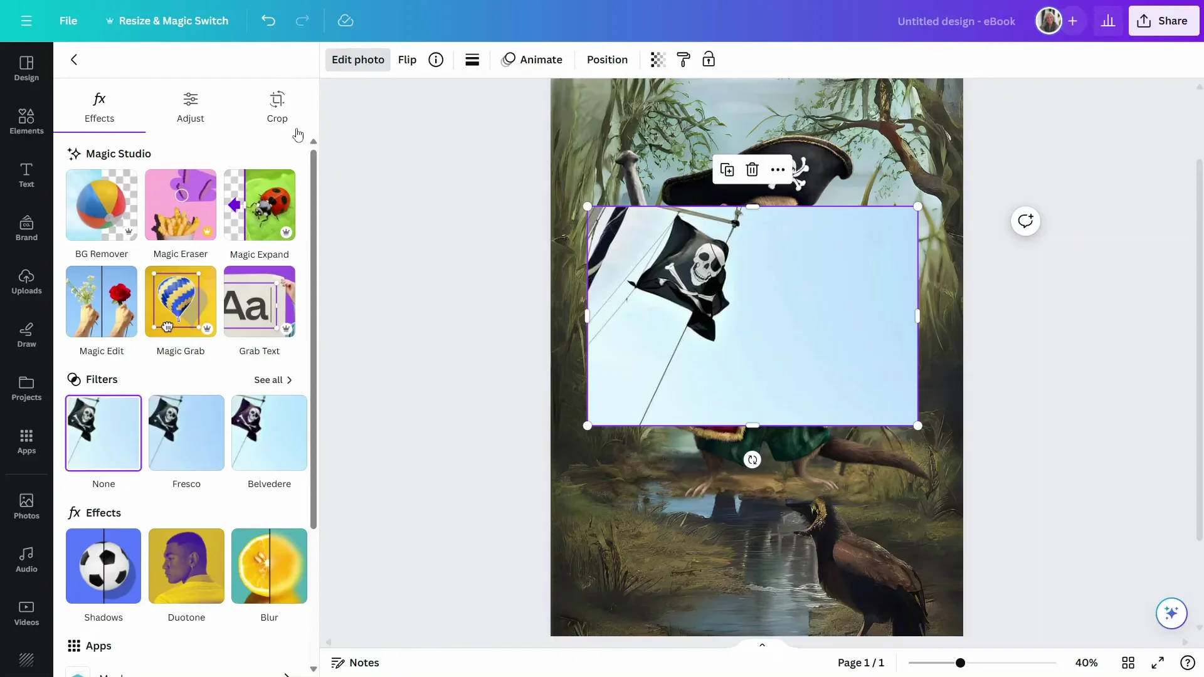This screenshot has width=1204, height=677.
Task: Open the more options menu on floating toolbar
Action: coord(777,169)
